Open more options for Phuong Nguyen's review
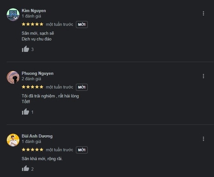The width and height of the screenshot is (214, 177). point(203,76)
